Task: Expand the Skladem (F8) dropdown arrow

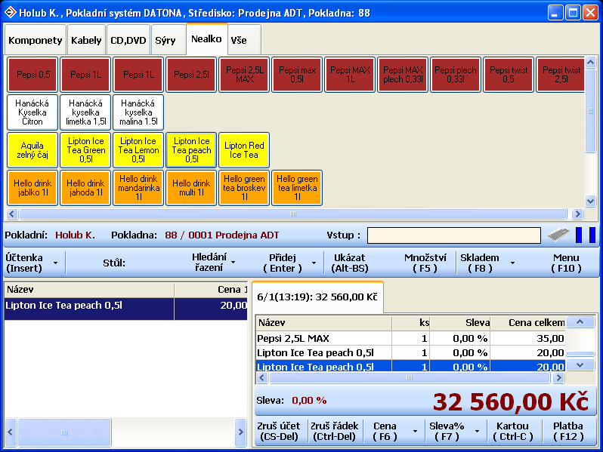Action: coord(512,263)
